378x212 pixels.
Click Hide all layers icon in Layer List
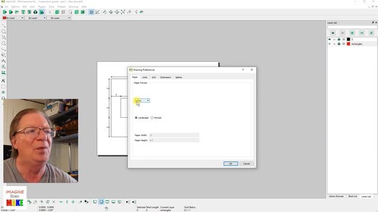tap(343, 33)
